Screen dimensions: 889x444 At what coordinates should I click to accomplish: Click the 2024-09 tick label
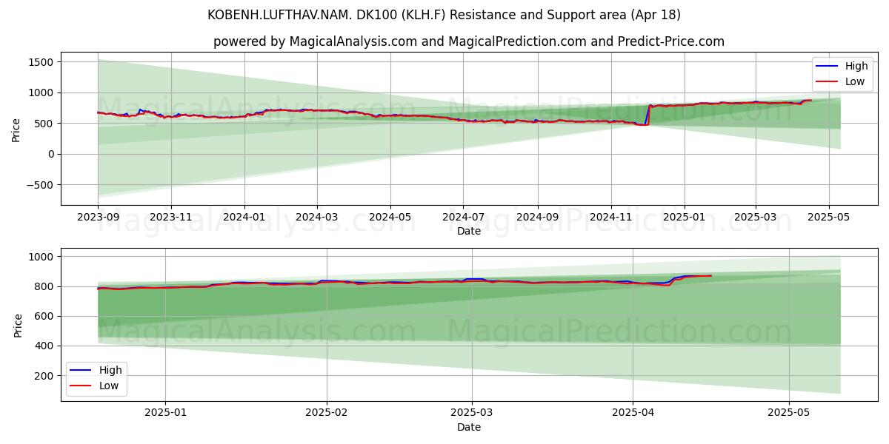[x=537, y=218]
